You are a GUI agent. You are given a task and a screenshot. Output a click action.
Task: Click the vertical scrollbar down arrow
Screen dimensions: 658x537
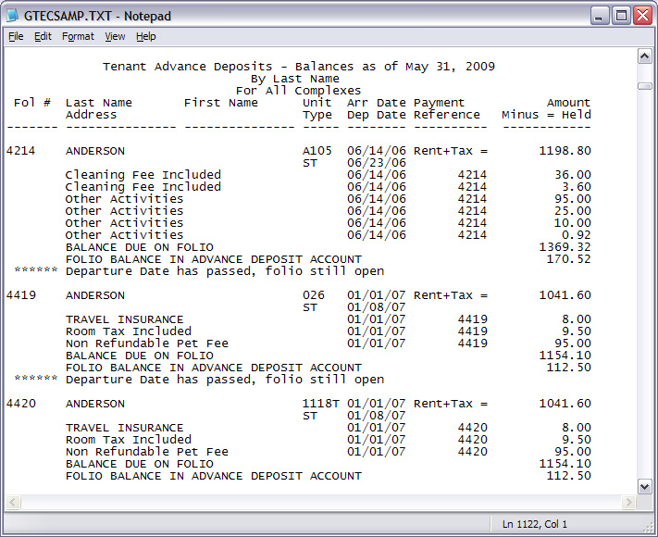pos(645,486)
